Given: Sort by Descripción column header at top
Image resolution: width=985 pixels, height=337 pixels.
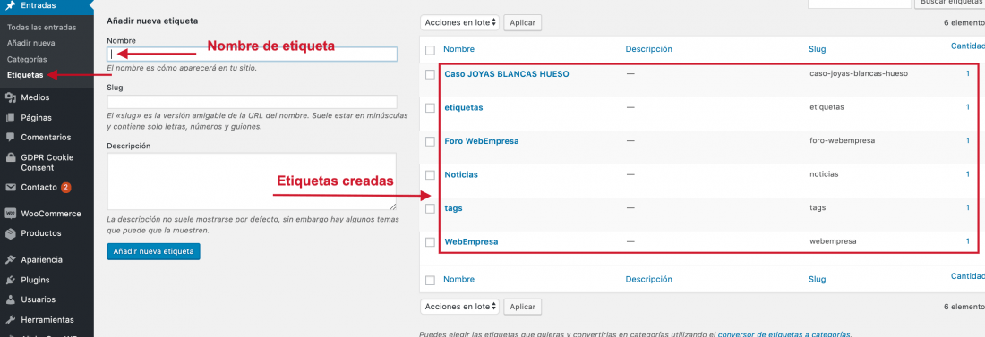Looking at the screenshot, I should (649, 49).
